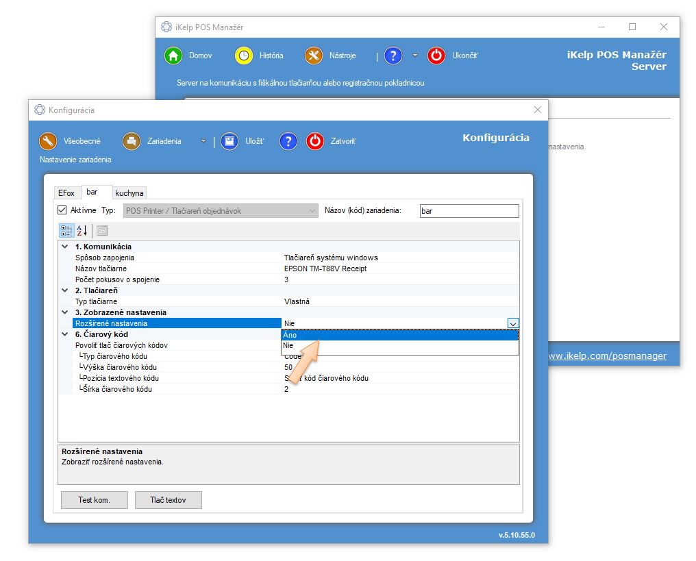
Task: Switch to the kuchyna tab
Action: [x=129, y=193]
